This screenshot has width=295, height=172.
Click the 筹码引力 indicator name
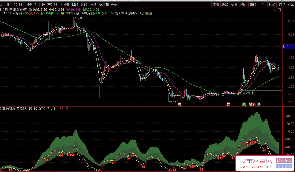point(9,109)
